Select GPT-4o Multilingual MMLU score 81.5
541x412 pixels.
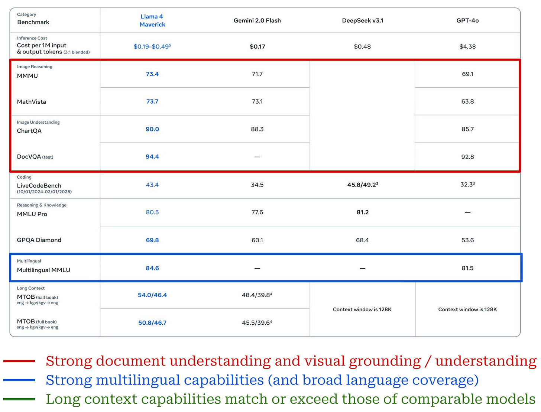tap(467, 268)
